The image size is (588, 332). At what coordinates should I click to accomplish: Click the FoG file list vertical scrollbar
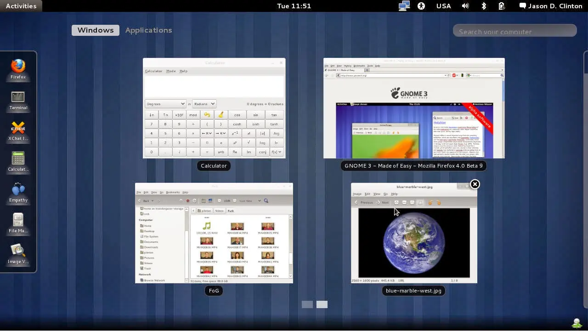(x=291, y=246)
